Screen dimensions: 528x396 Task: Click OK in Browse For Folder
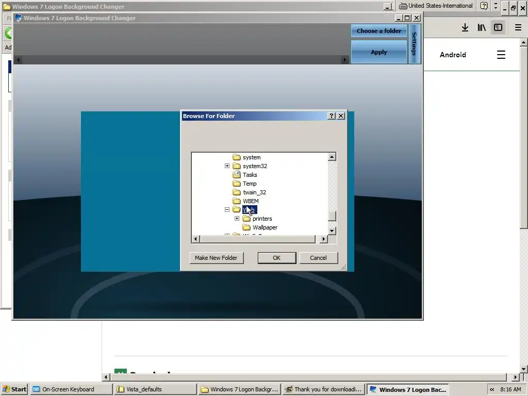point(277,258)
